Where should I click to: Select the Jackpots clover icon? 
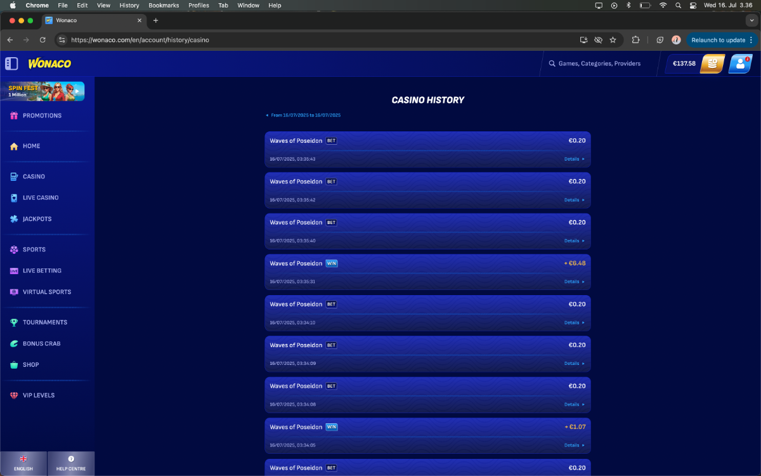coord(14,219)
